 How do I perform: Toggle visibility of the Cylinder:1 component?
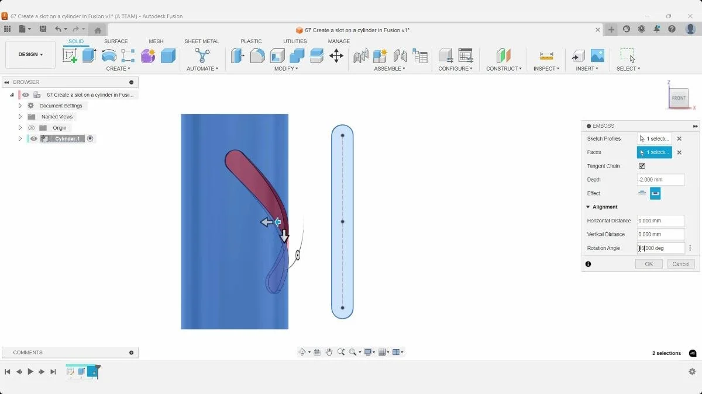coord(34,138)
